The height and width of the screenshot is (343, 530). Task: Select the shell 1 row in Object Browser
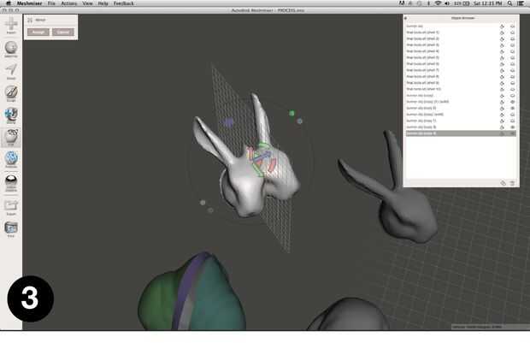click(461, 33)
